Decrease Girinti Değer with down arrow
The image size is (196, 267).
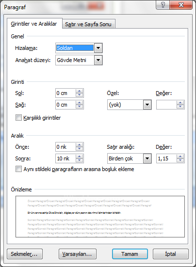[x=180, y=107]
